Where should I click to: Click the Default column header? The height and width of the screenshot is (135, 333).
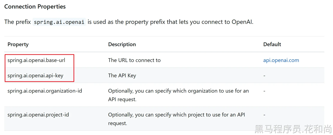(272, 44)
